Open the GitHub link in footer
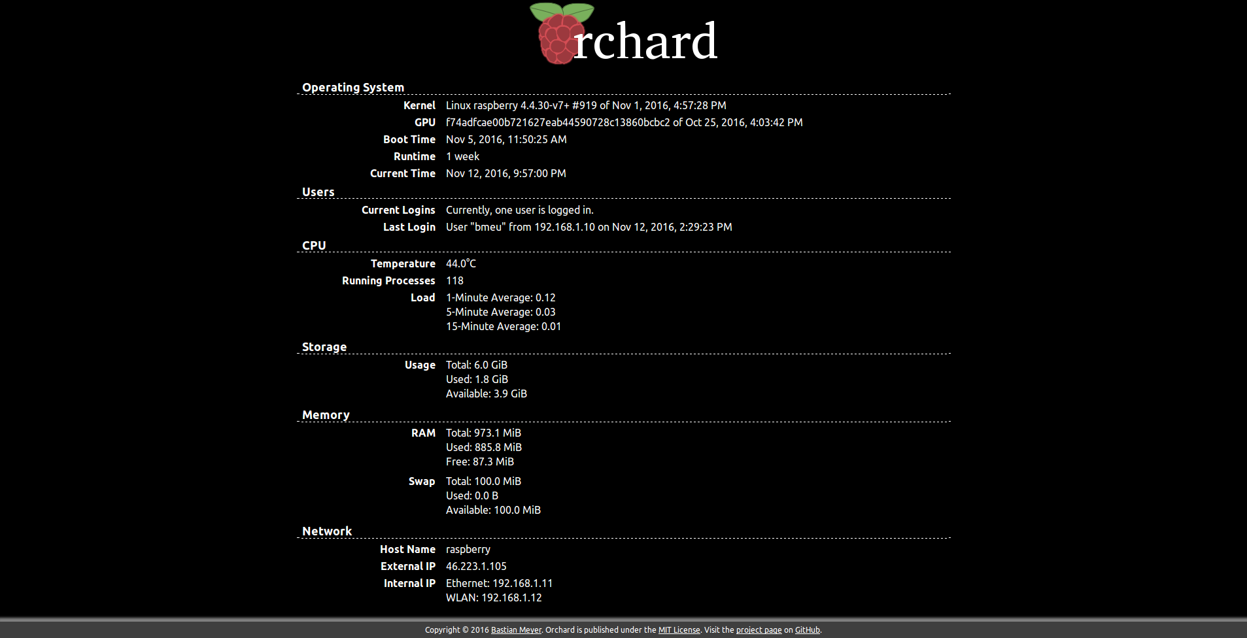 pos(807,630)
